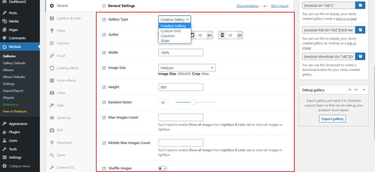Click the Modula item in admin sidebar
Viewport: 375px width, 172px height.
(15, 47)
